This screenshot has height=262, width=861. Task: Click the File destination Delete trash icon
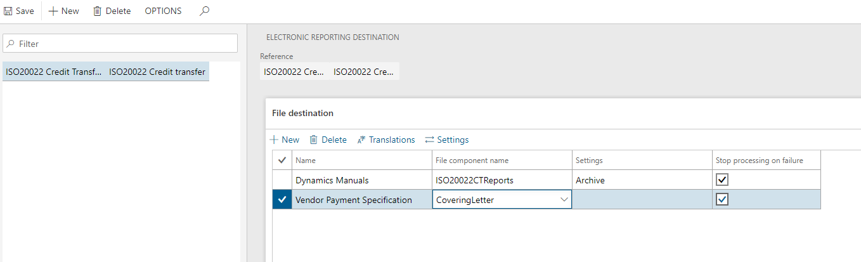313,140
